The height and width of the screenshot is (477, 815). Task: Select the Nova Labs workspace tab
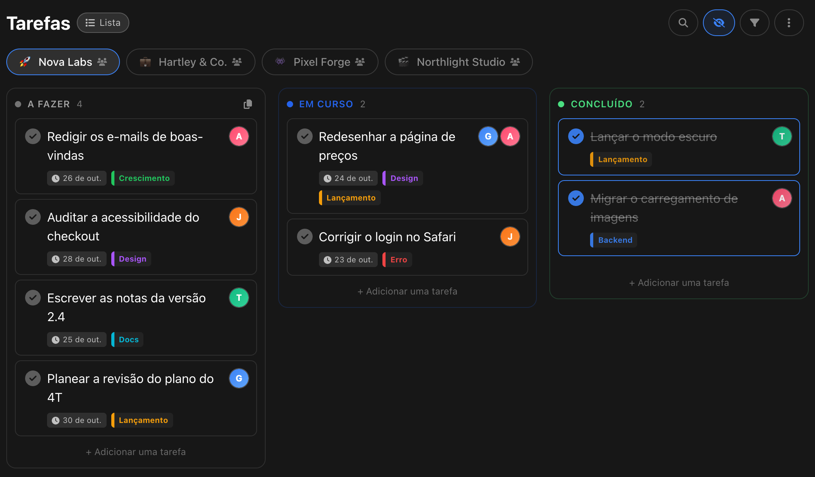pos(63,62)
